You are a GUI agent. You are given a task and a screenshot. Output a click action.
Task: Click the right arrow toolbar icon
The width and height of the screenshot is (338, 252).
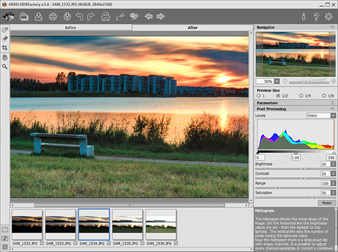click(161, 16)
